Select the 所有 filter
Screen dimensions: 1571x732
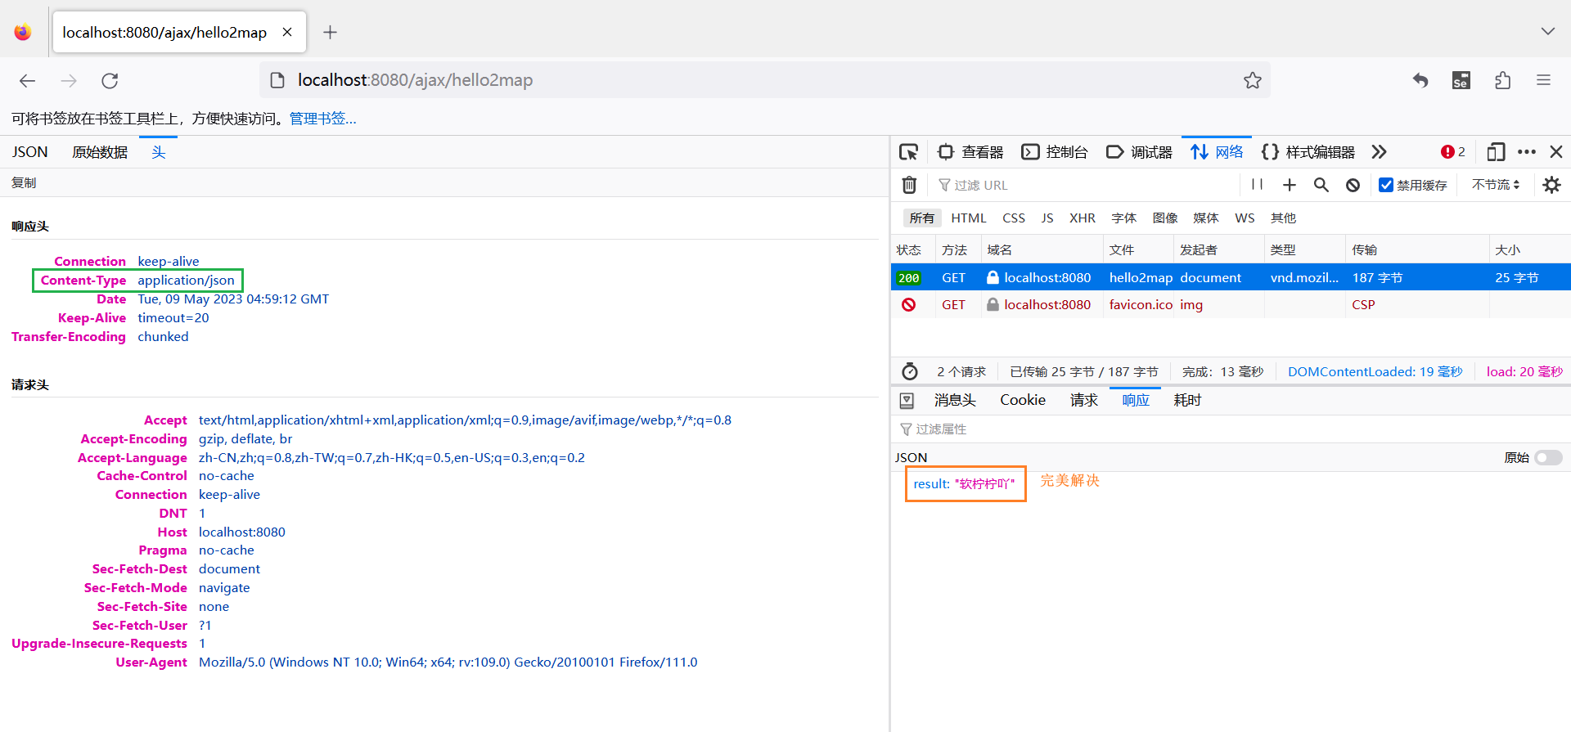922,218
